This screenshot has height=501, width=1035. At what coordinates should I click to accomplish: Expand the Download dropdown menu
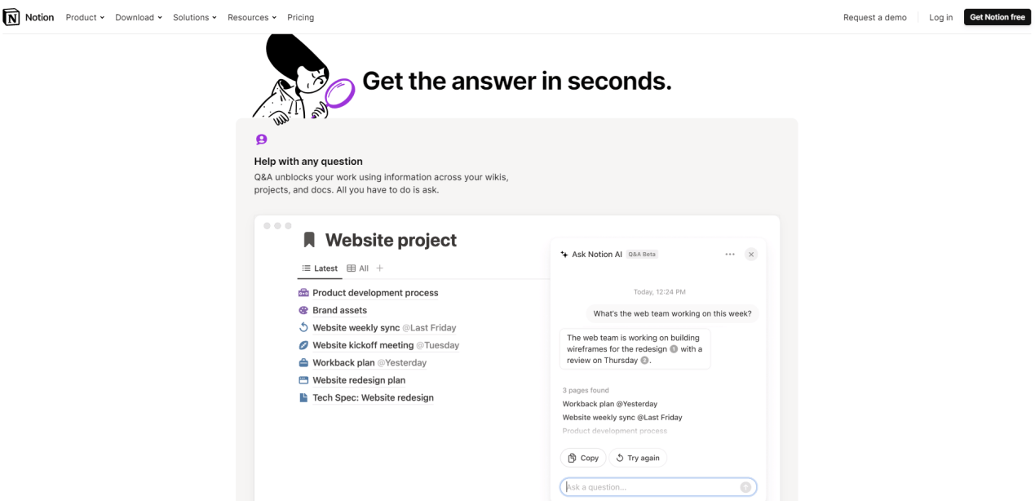pyautogui.click(x=139, y=17)
